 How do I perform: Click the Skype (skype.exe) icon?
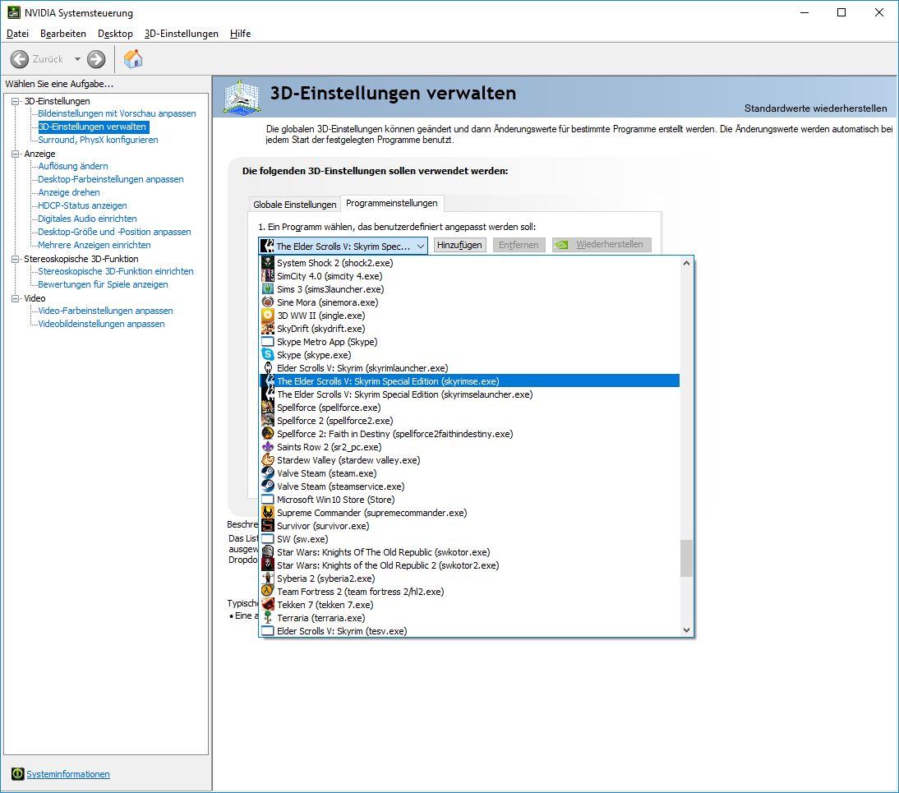[268, 355]
